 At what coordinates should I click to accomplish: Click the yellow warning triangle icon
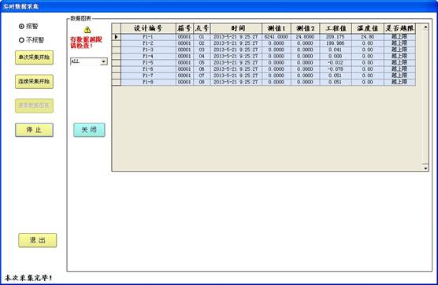87,30
